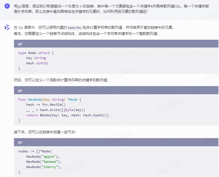Image resolution: width=219 pixels, height=177 pixels.
Task: Click the line NewNode("banana"),
Action: (44, 162)
